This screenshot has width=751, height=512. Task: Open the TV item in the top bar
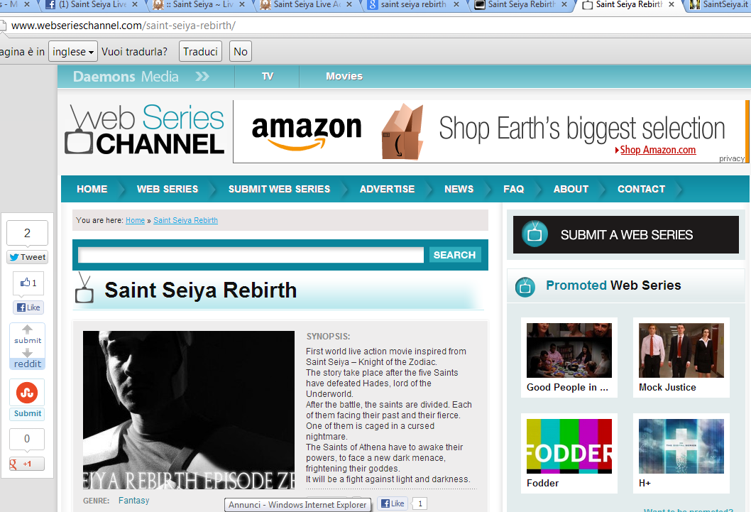pyautogui.click(x=268, y=77)
